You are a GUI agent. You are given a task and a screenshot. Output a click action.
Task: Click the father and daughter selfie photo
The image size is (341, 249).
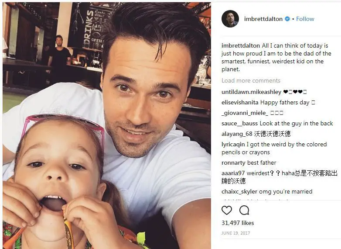point(107,125)
